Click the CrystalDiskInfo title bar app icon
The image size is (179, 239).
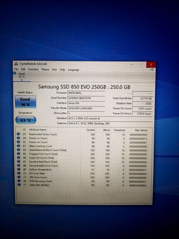click(16, 64)
